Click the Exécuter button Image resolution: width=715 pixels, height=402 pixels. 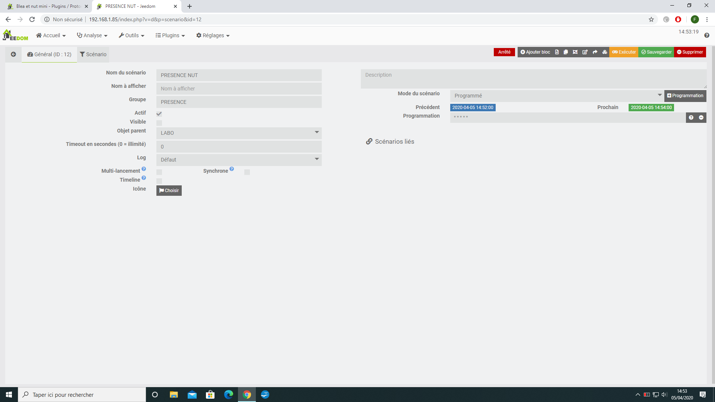624,52
